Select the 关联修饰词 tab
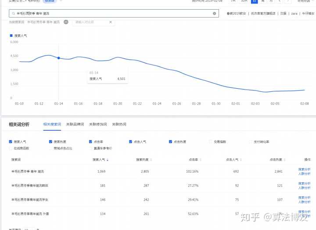316x230 pixels. [98, 125]
